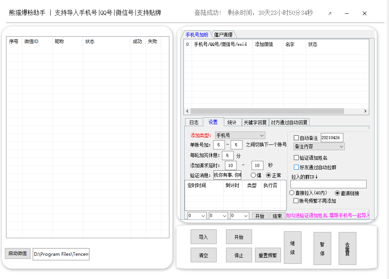Screen dimensions: 389x279
Task: Click the 添加微信 column header
Action: [268, 45]
